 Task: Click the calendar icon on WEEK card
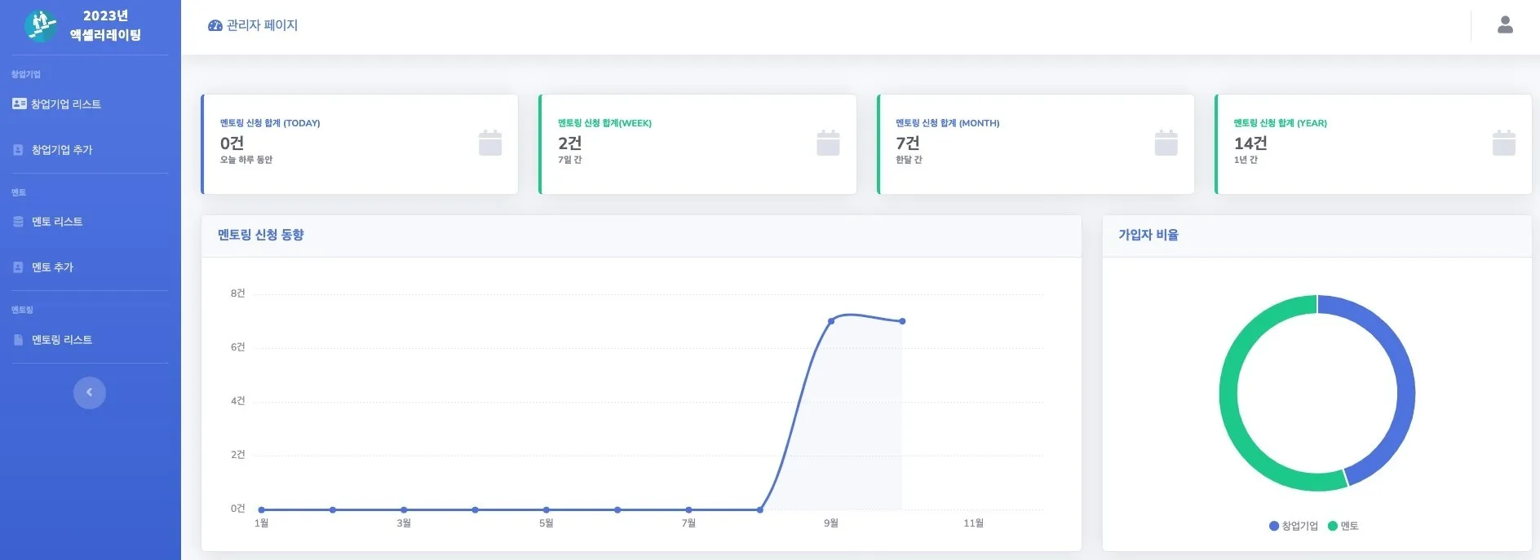coord(828,143)
